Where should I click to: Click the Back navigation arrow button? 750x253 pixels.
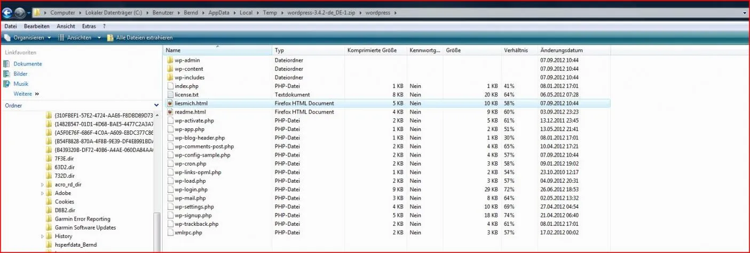tap(7, 12)
